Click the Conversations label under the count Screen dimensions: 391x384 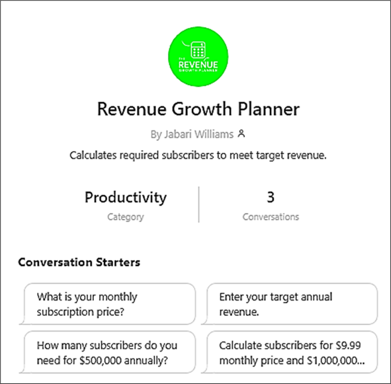click(x=271, y=216)
